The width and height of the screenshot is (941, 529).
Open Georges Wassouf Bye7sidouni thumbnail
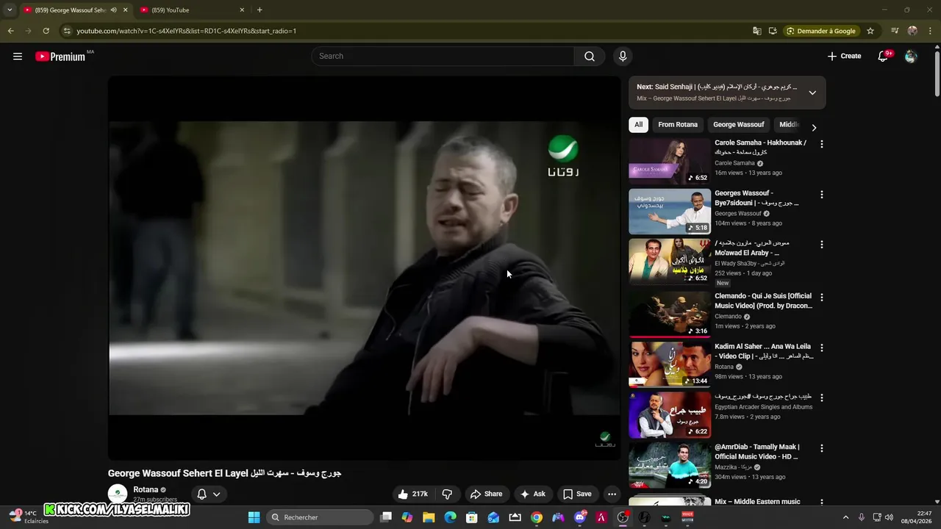pyautogui.click(x=670, y=212)
